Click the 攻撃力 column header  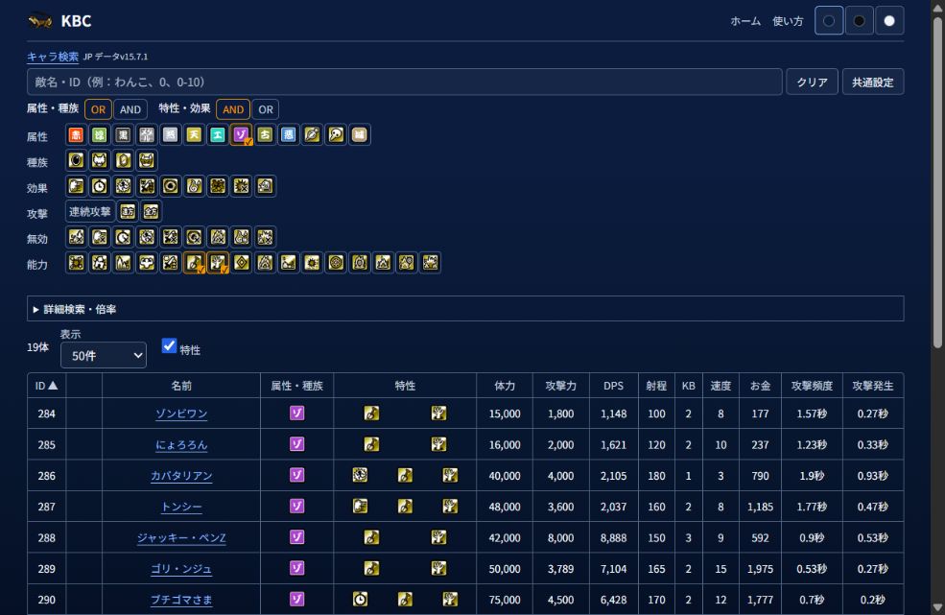(560, 386)
